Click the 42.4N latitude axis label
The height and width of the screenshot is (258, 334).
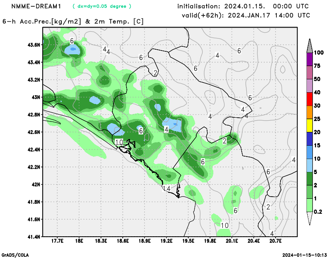(x=34, y=149)
